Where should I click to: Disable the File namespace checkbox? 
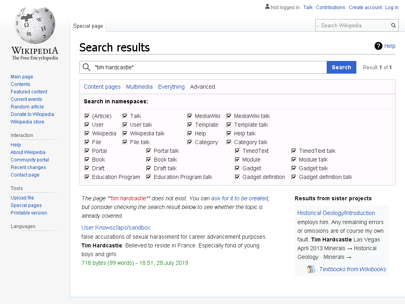click(87, 142)
